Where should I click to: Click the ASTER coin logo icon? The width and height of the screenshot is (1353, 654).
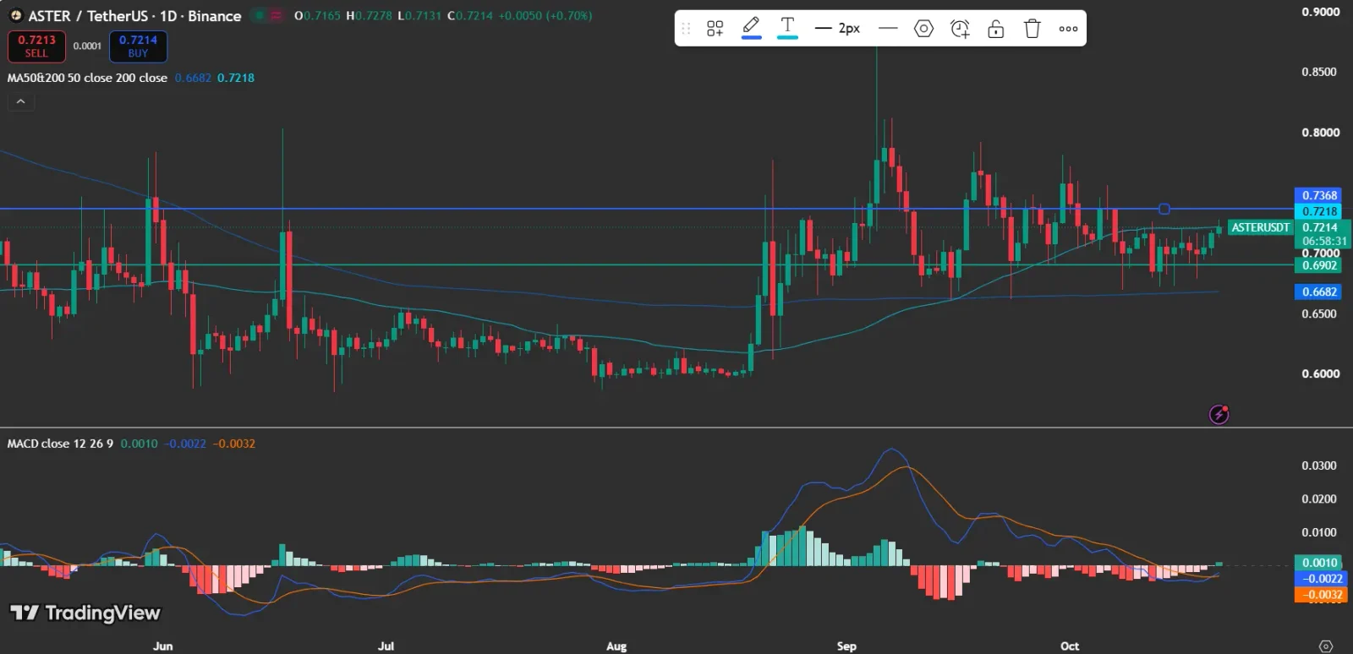pos(15,16)
